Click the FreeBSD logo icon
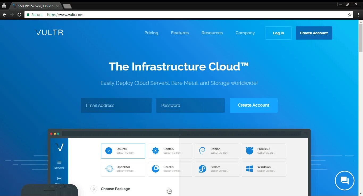Screen dimensions: 363x196 click(249, 151)
